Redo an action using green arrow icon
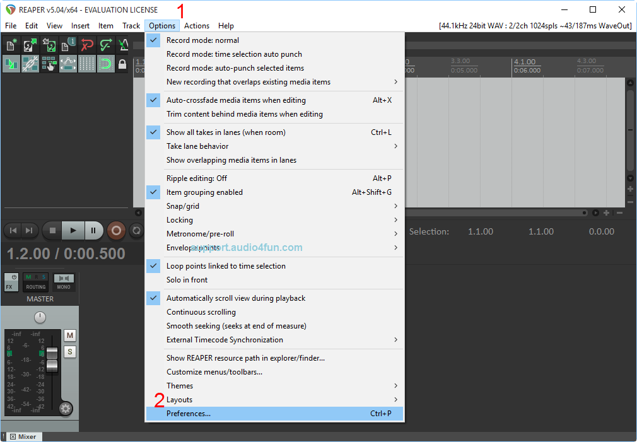The image size is (637, 442). pos(105,45)
